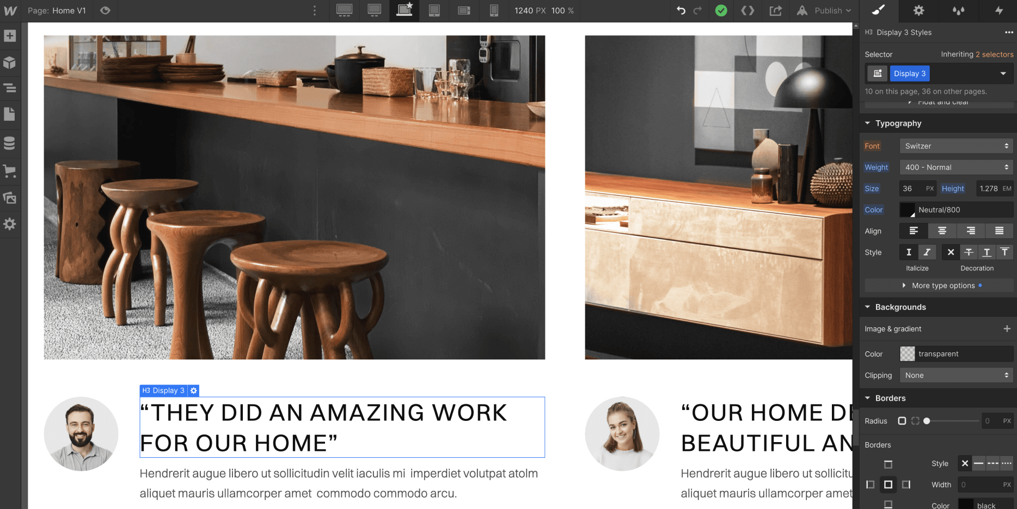
Task: Open the Navigator panel in the left sidebar
Action: coord(10,89)
